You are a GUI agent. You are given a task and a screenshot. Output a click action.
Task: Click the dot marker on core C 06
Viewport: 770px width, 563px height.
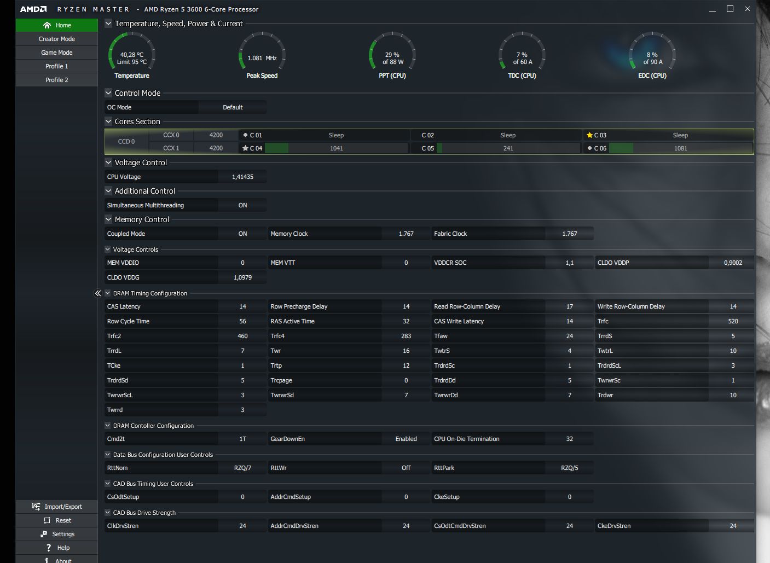click(589, 148)
